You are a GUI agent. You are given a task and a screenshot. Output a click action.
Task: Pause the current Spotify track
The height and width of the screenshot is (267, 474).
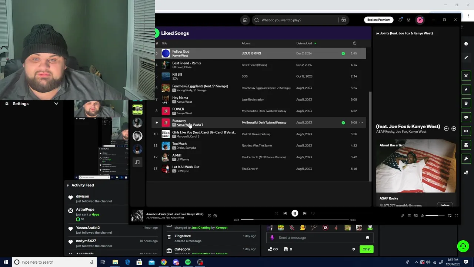pyautogui.click(x=295, y=213)
